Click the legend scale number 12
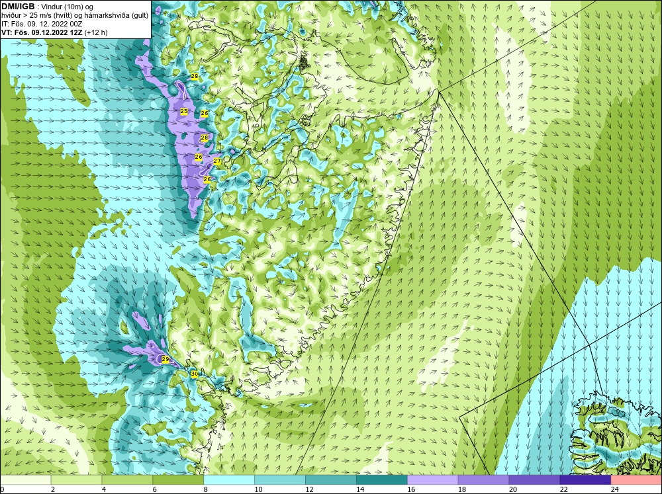Screen dimensions: 662x494 click(x=309, y=489)
